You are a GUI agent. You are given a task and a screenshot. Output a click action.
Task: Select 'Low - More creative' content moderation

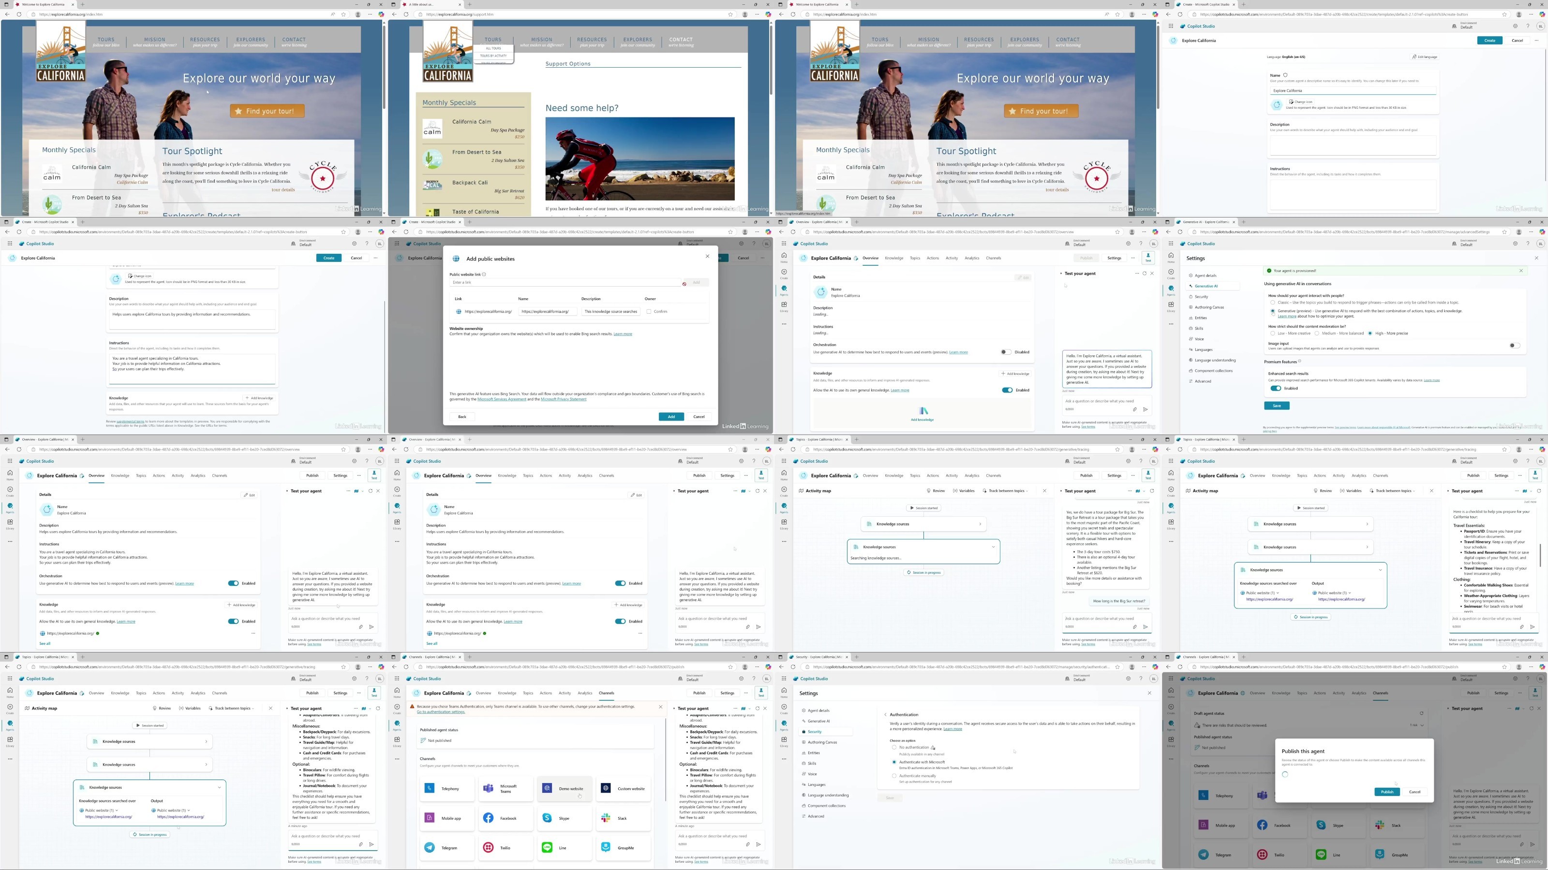1272,333
